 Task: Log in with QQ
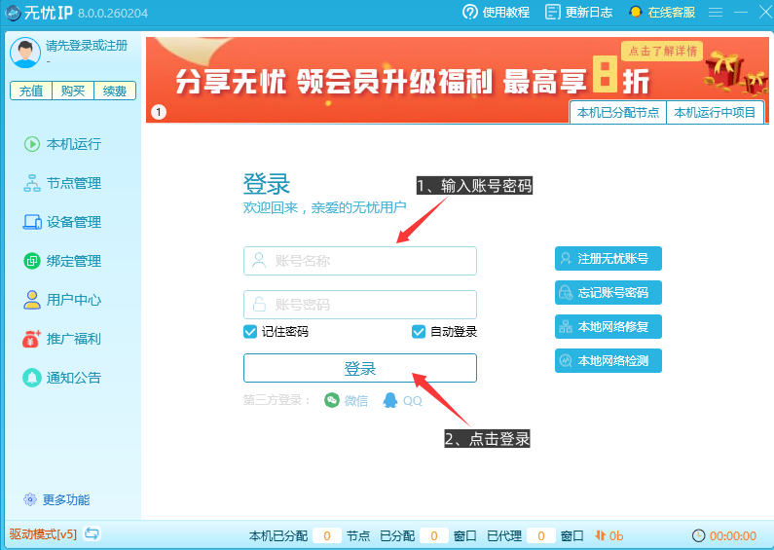tap(403, 400)
